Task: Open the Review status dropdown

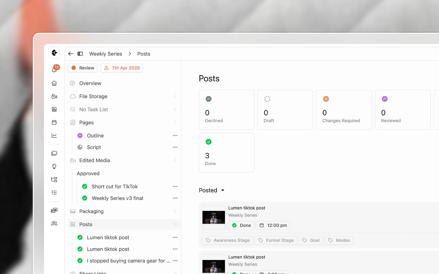Action: tap(83, 68)
